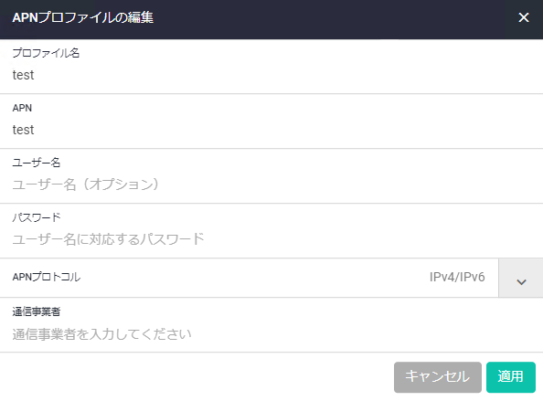Click the APNプロトコル label text
The width and height of the screenshot is (543, 401).
(x=47, y=277)
